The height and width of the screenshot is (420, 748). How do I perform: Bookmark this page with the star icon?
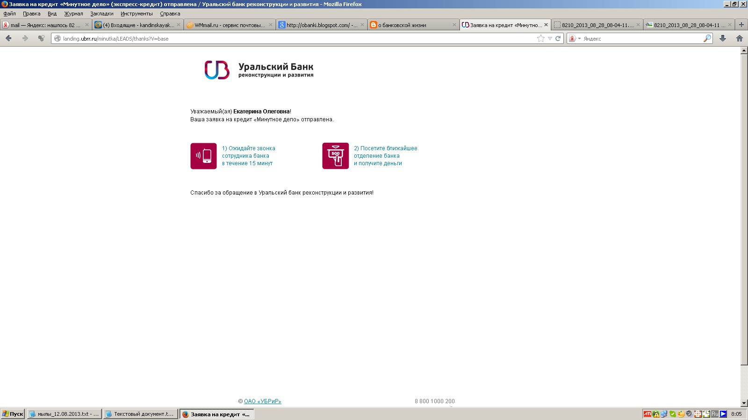pos(541,38)
